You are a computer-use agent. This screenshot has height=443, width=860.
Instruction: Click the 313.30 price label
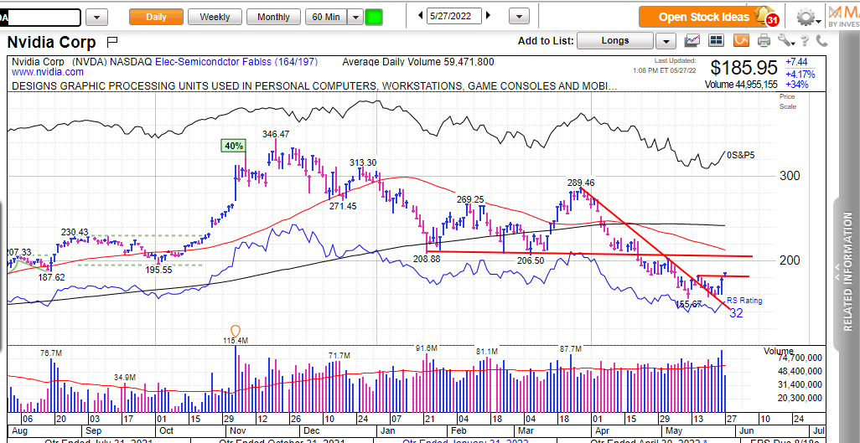pos(364,162)
